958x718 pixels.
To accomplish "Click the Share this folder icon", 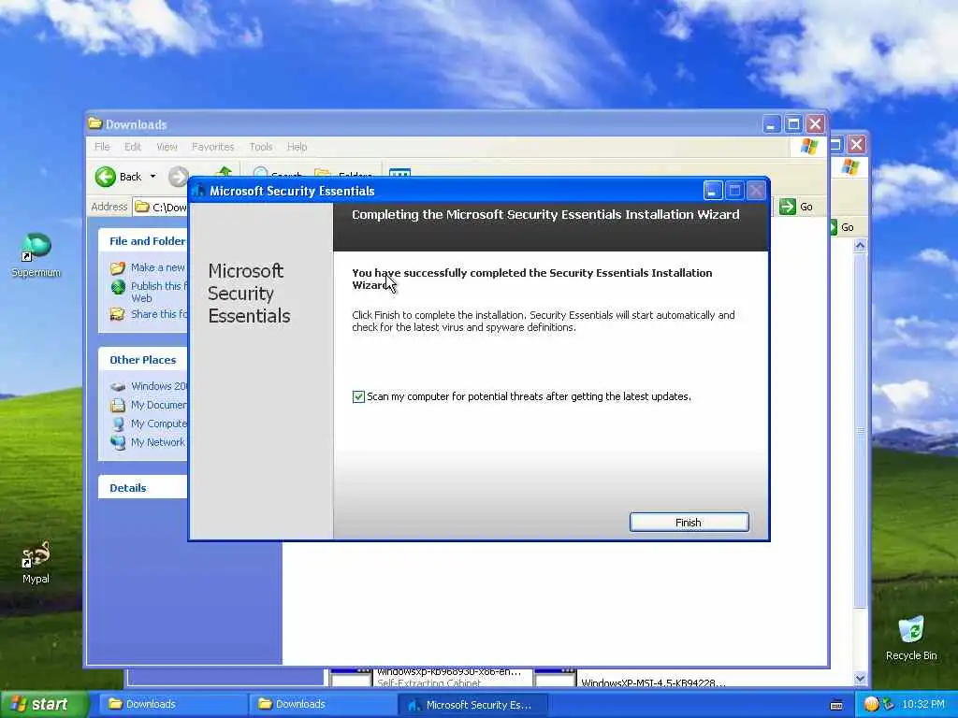I will [117, 314].
